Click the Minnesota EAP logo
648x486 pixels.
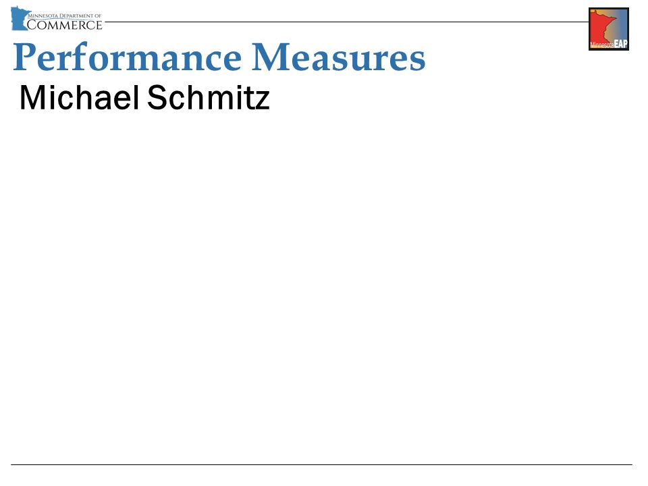pos(609,29)
